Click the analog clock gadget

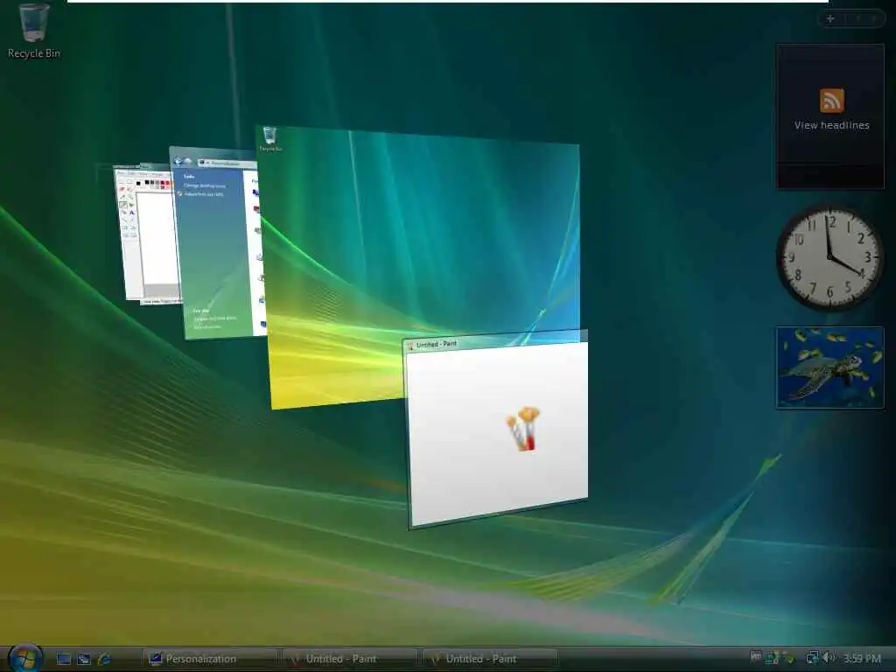[x=829, y=258]
